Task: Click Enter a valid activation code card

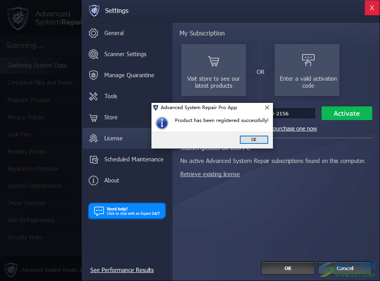Action: tap(307, 70)
